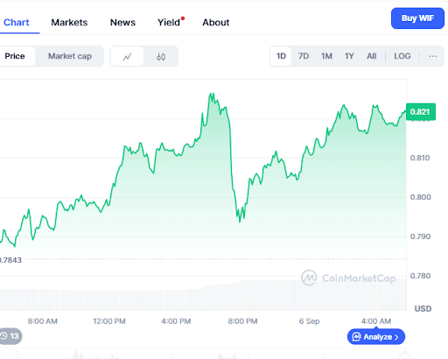Open Analyze with the blue button

(376, 337)
